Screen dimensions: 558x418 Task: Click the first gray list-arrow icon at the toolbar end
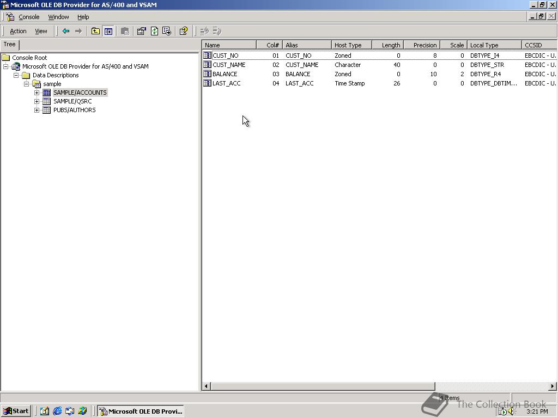204,31
